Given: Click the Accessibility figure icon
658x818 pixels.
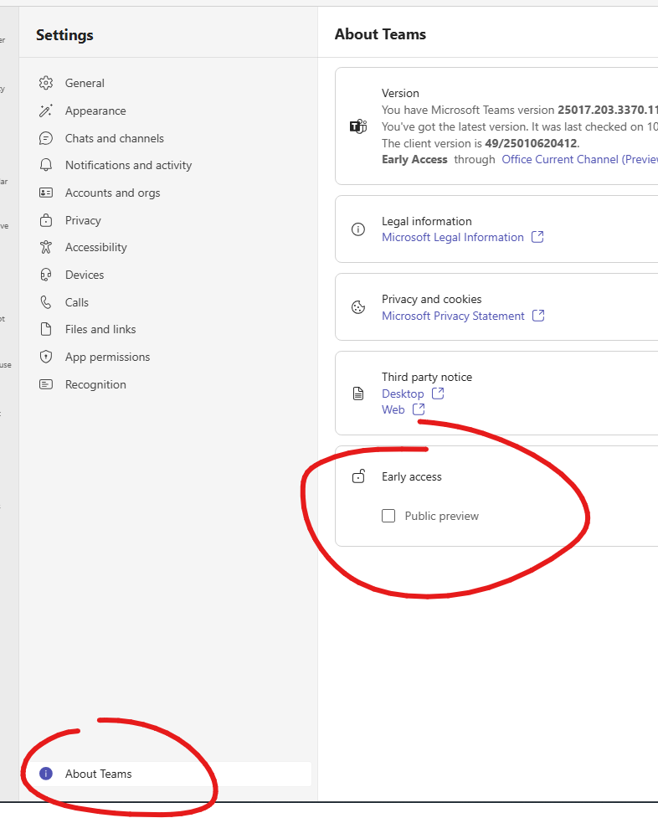Looking at the screenshot, I should click(x=46, y=247).
